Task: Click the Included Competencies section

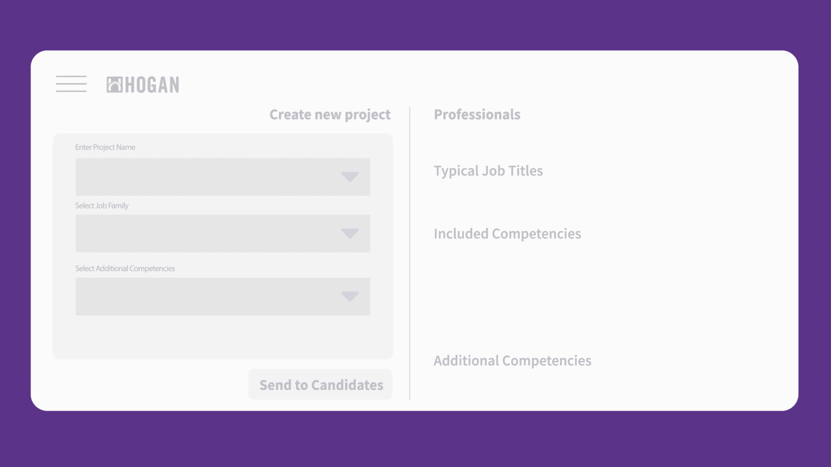Action: click(507, 233)
